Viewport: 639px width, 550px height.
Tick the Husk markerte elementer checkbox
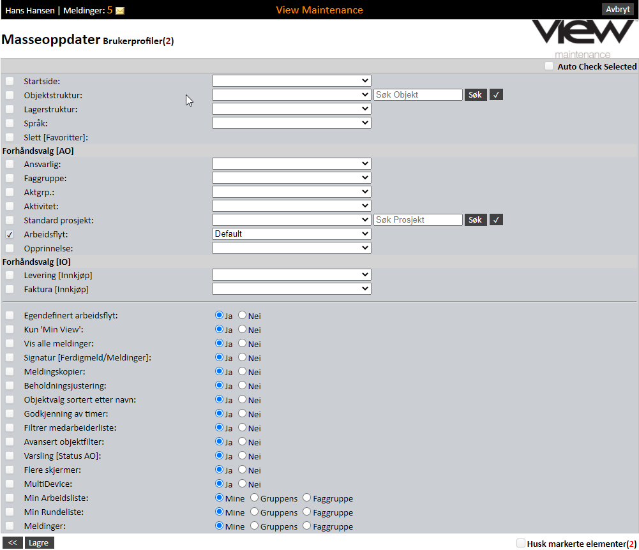pyautogui.click(x=521, y=544)
